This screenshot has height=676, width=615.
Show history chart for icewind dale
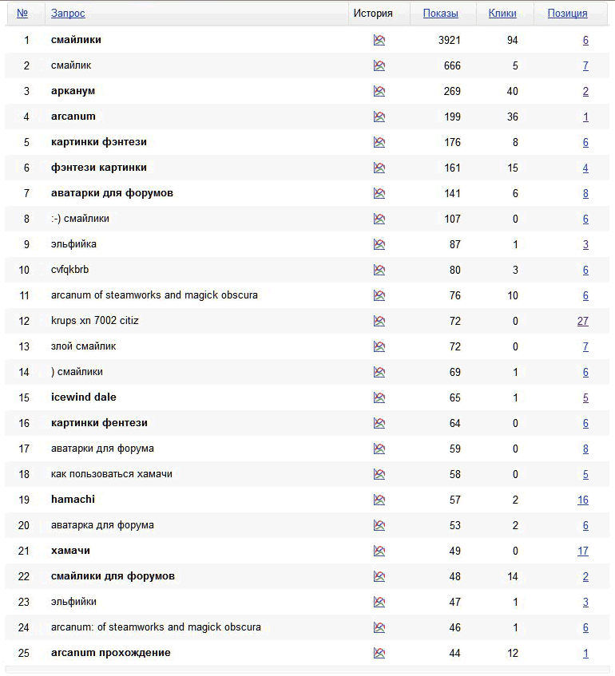(379, 397)
